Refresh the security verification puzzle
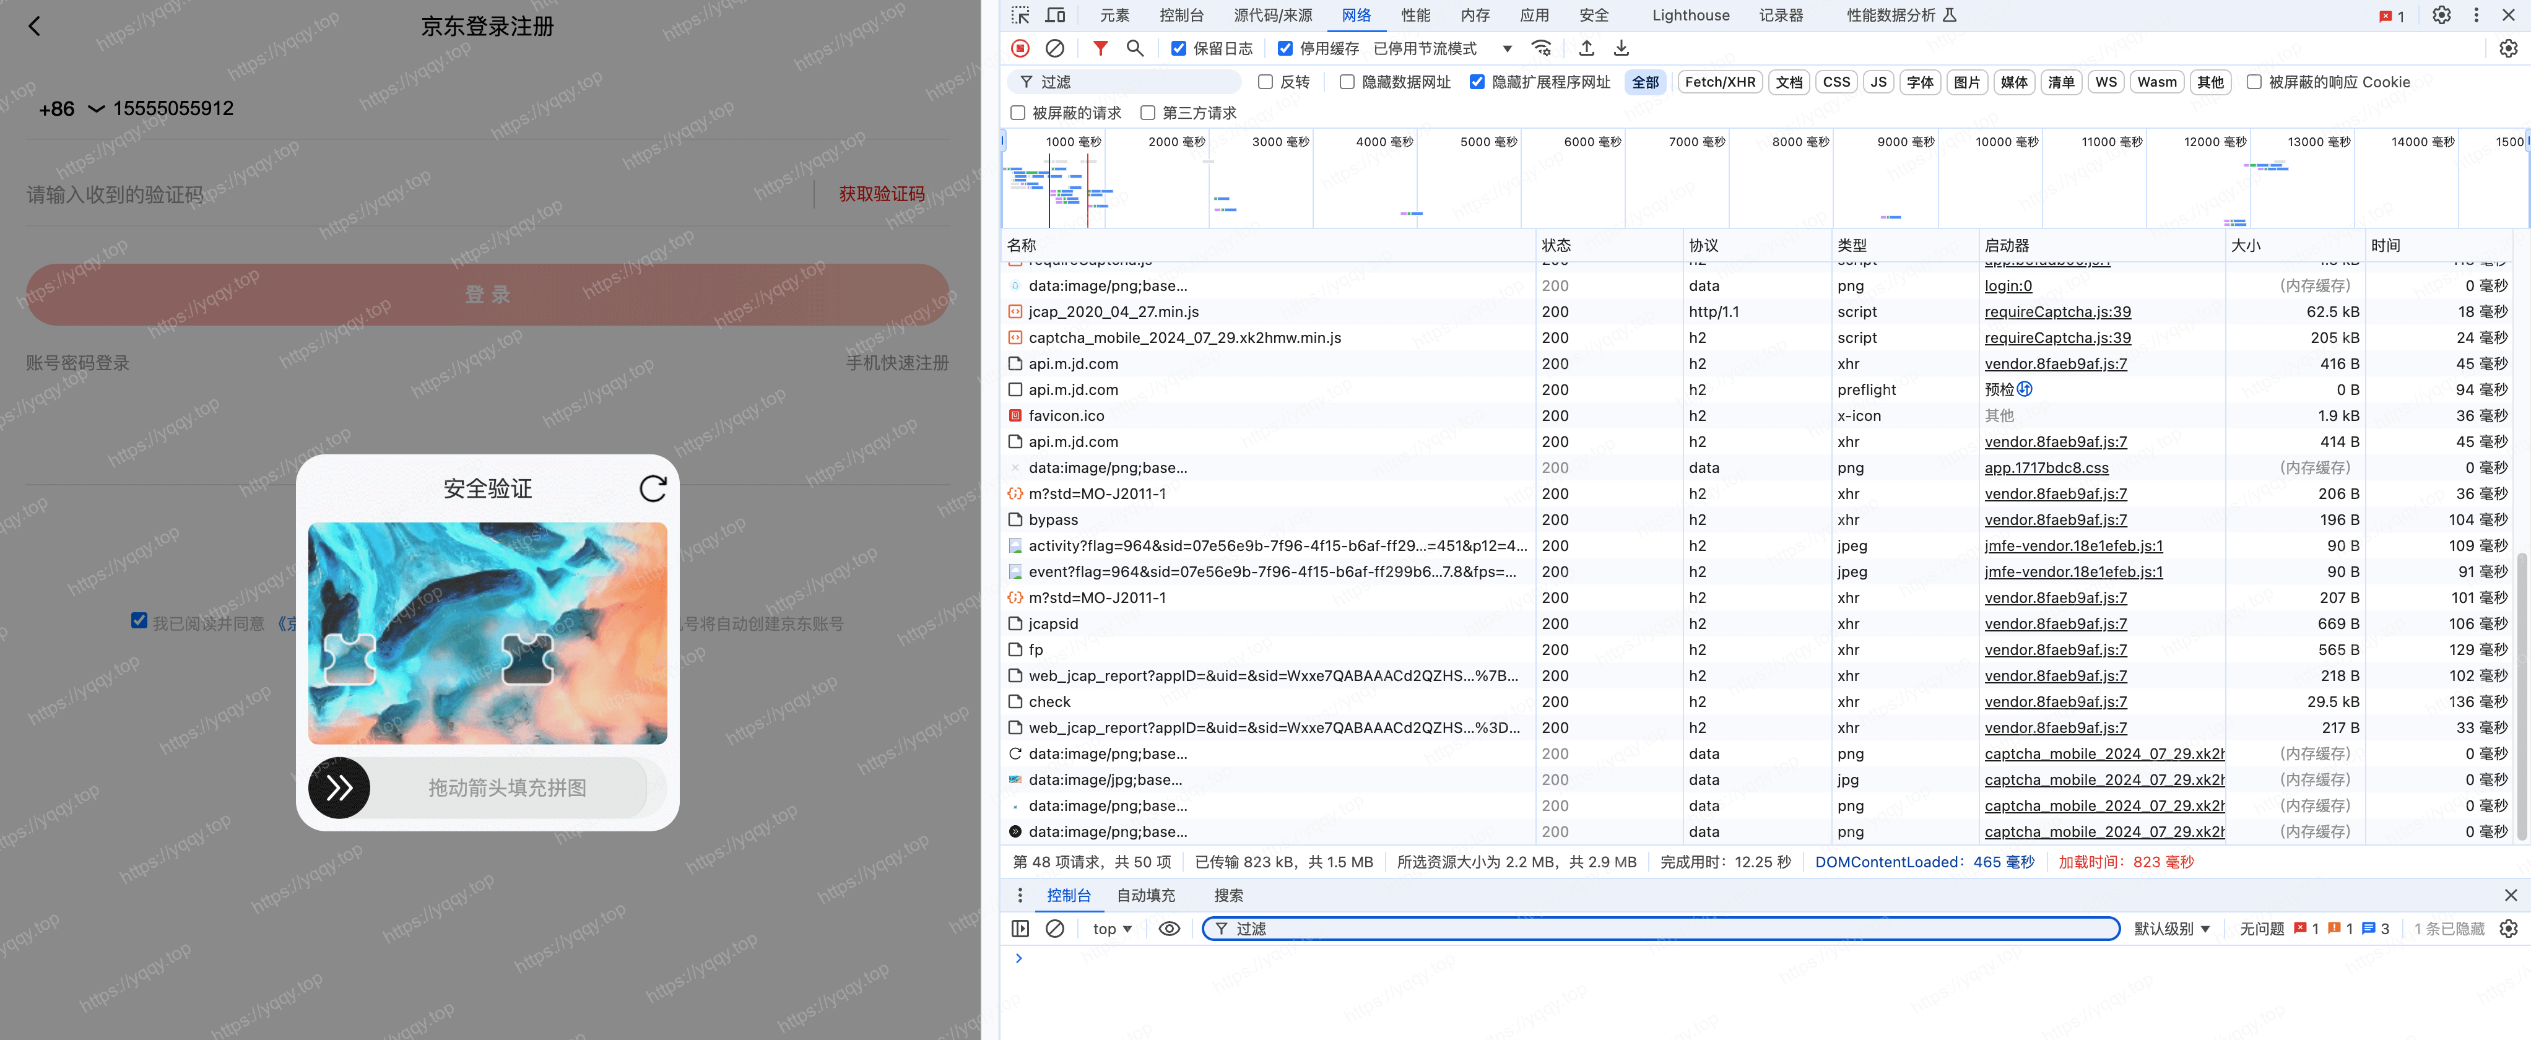The height and width of the screenshot is (1040, 2531). pyautogui.click(x=653, y=488)
